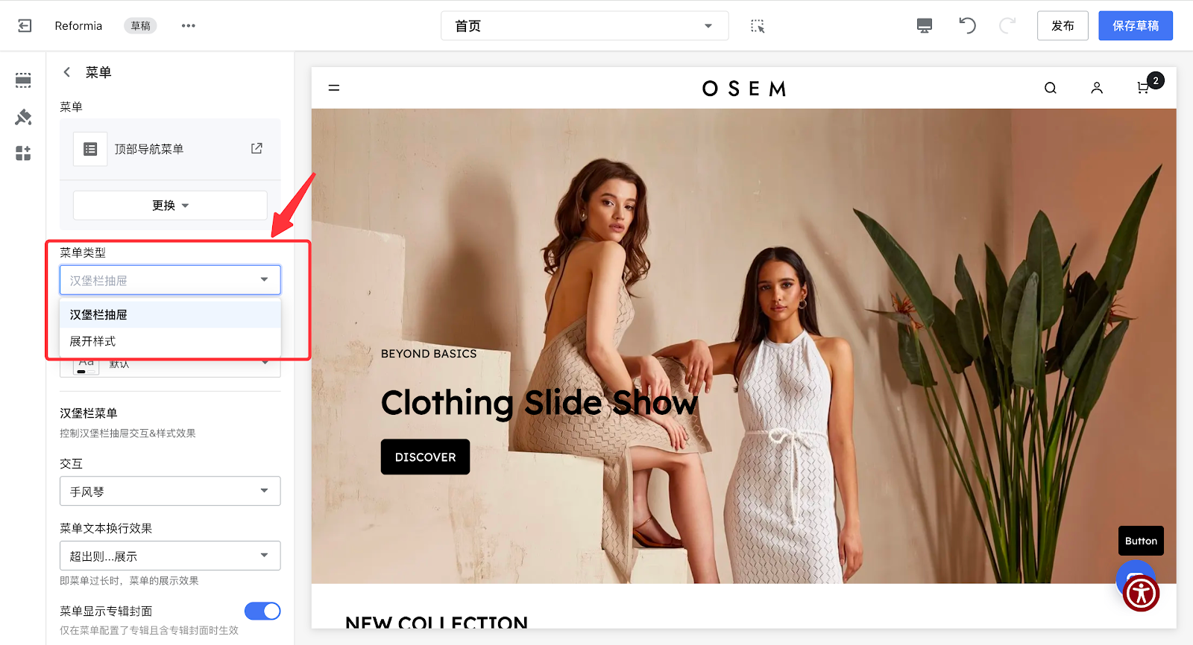Go back from the 菜单 panel
The height and width of the screenshot is (645, 1193).
[67, 72]
